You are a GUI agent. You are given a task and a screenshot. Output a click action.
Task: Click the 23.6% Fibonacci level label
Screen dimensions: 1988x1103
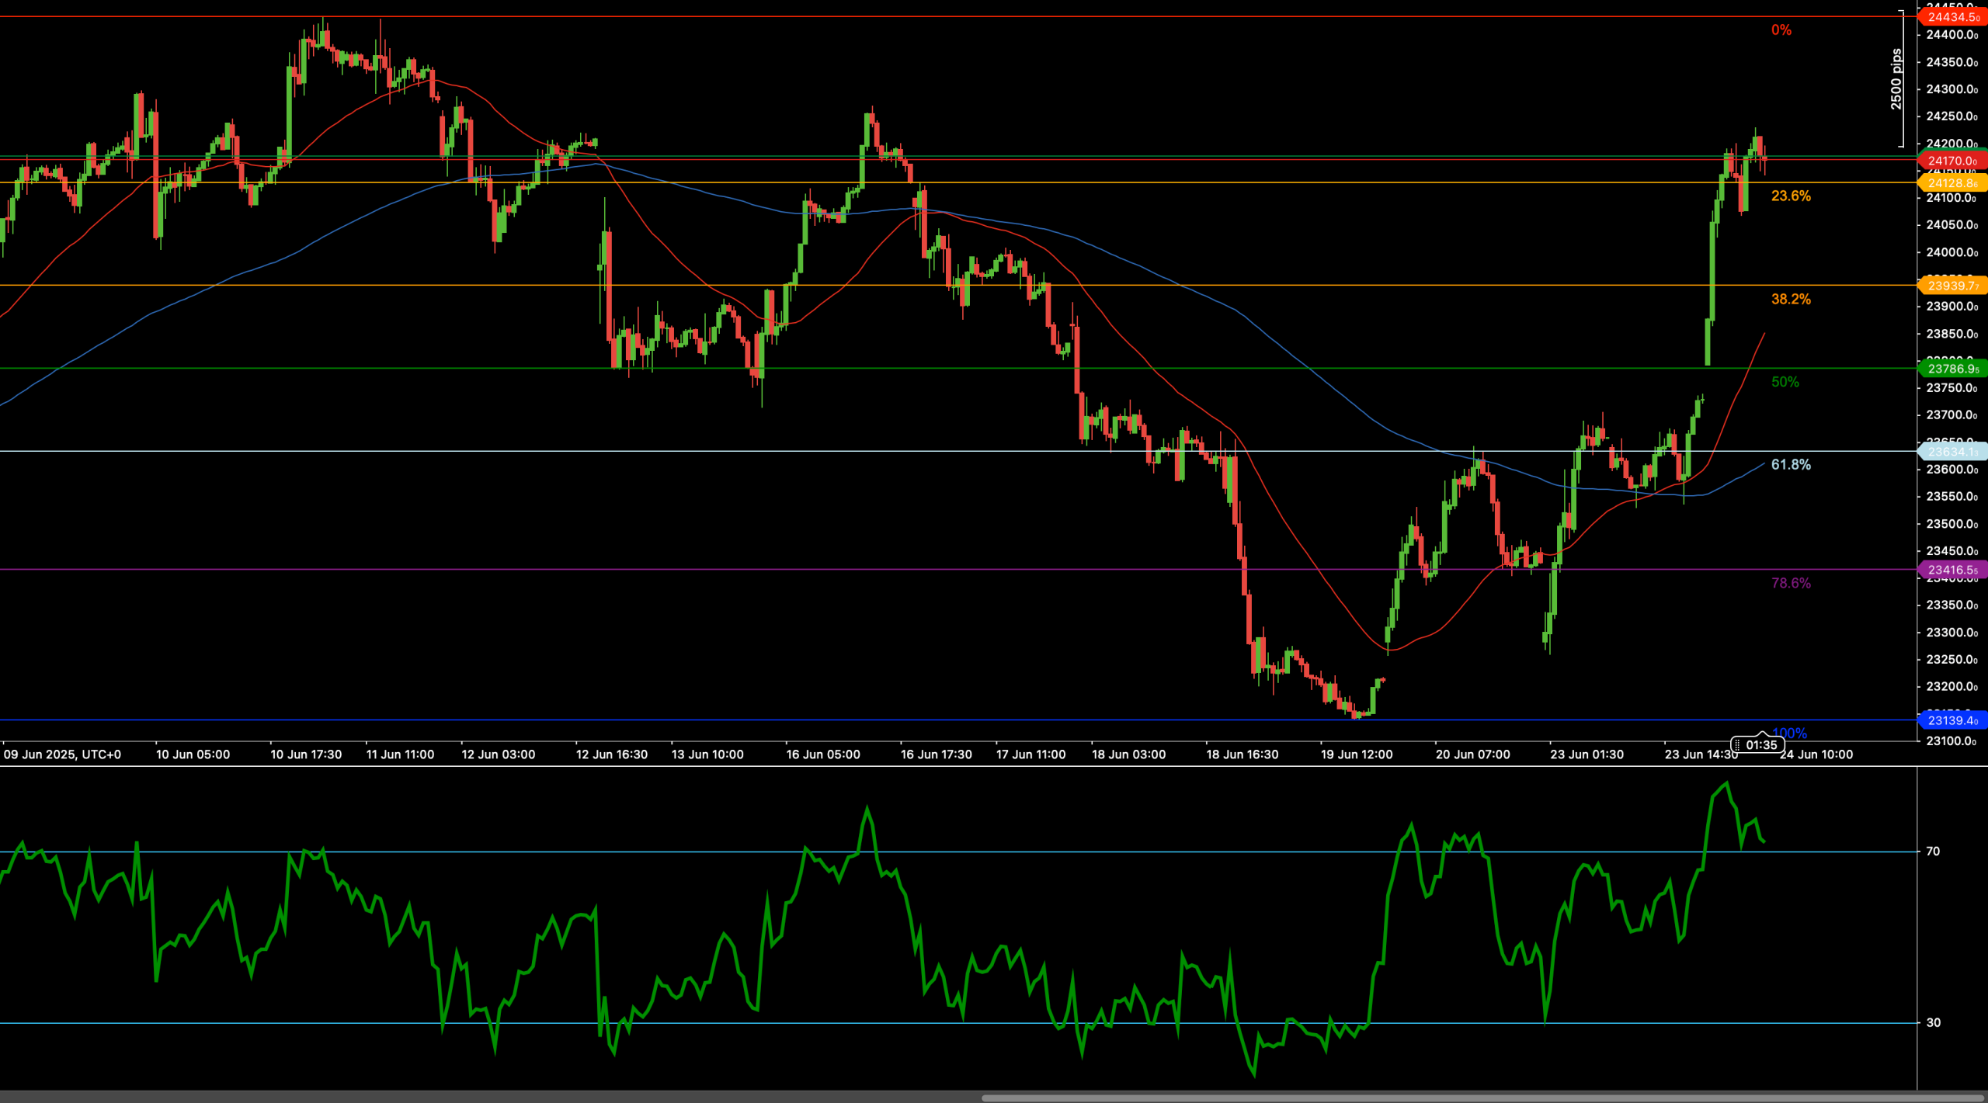pos(1791,196)
